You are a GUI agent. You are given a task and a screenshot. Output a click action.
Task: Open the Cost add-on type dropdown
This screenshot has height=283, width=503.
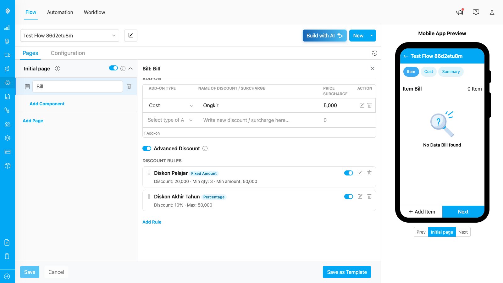[171, 106]
